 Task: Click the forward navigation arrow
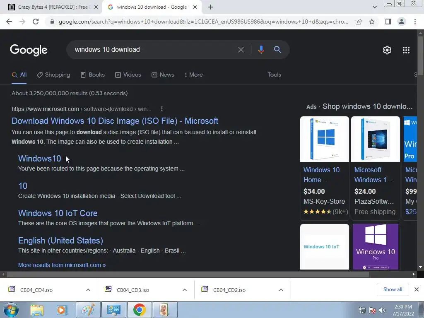coord(22,22)
